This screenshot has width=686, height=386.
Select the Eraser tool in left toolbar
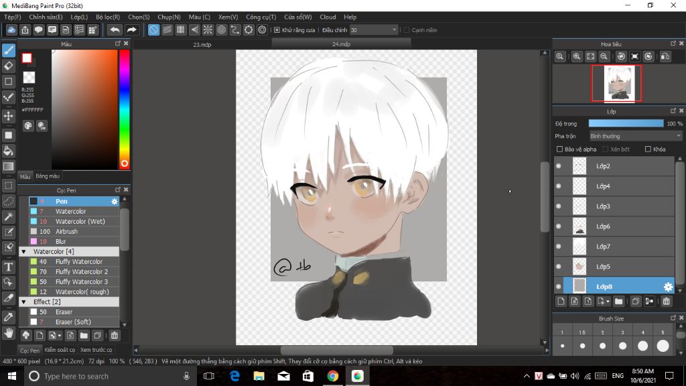[8, 66]
